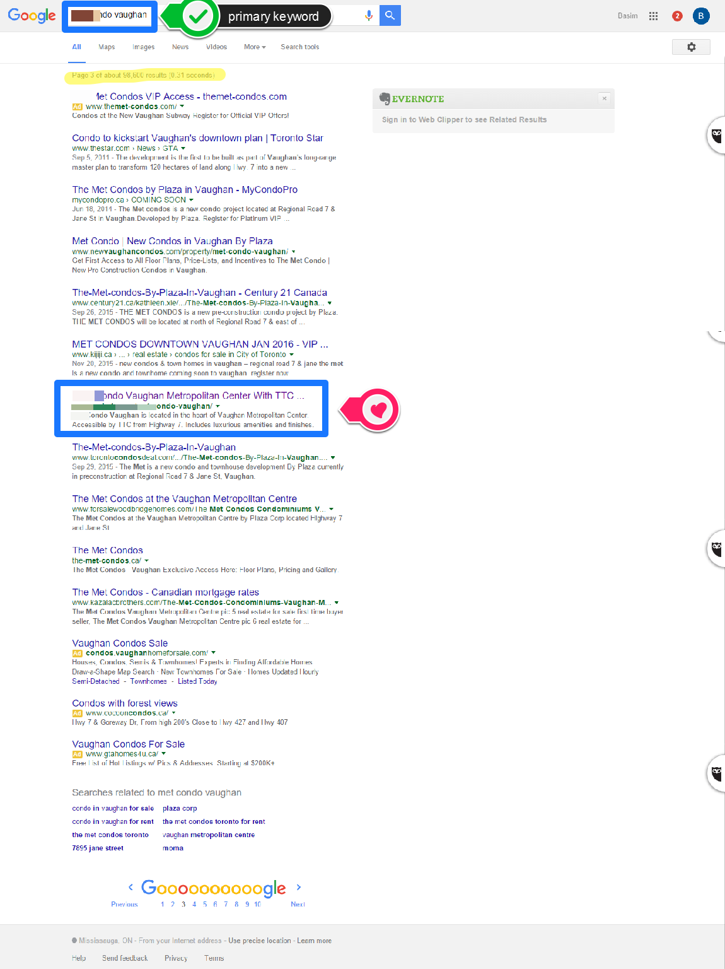
Task: Open 'Vaughan Condos Sale' ad link
Action: (120, 643)
